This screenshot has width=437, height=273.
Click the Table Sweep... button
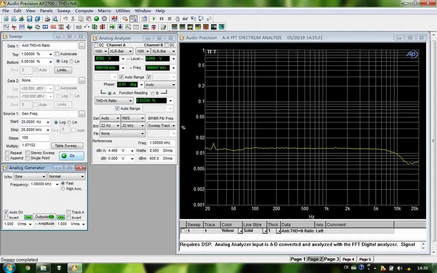pos(66,146)
